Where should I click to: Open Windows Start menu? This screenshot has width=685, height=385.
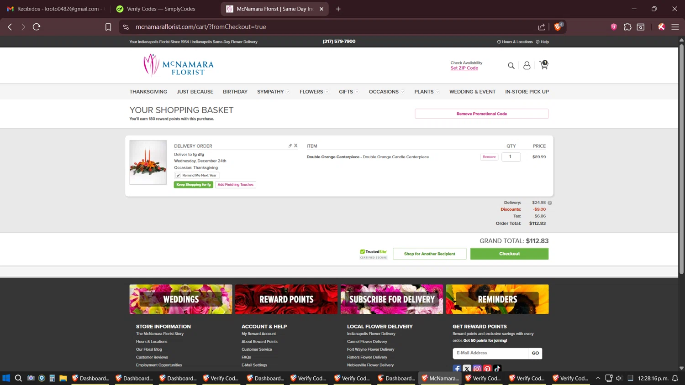pos(6,378)
